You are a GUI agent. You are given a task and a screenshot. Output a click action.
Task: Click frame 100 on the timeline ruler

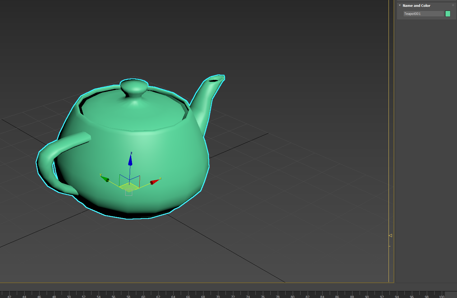click(x=442, y=297)
